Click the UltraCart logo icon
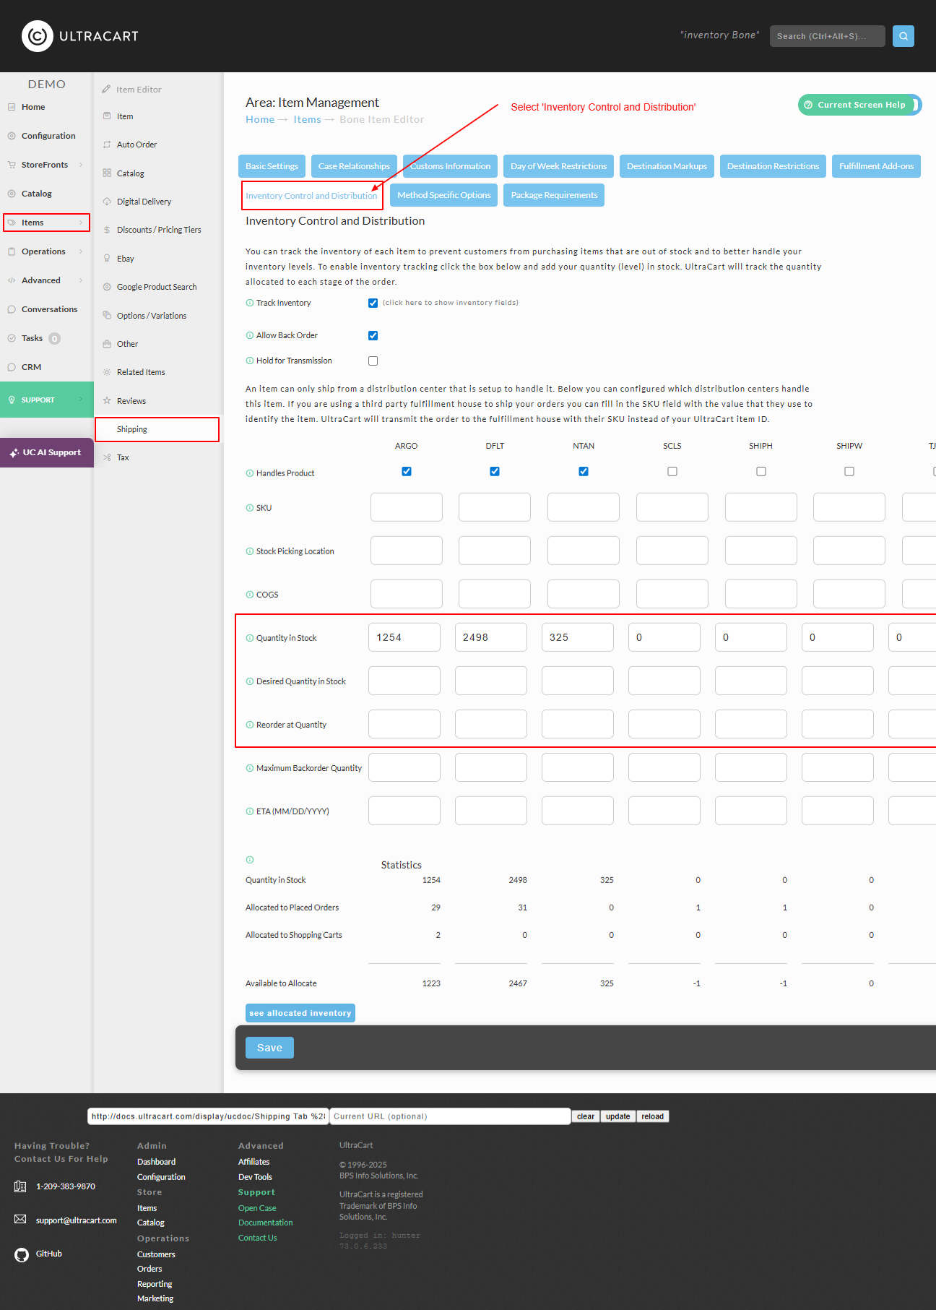Viewport: 936px width, 1310px height. [x=38, y=36]
